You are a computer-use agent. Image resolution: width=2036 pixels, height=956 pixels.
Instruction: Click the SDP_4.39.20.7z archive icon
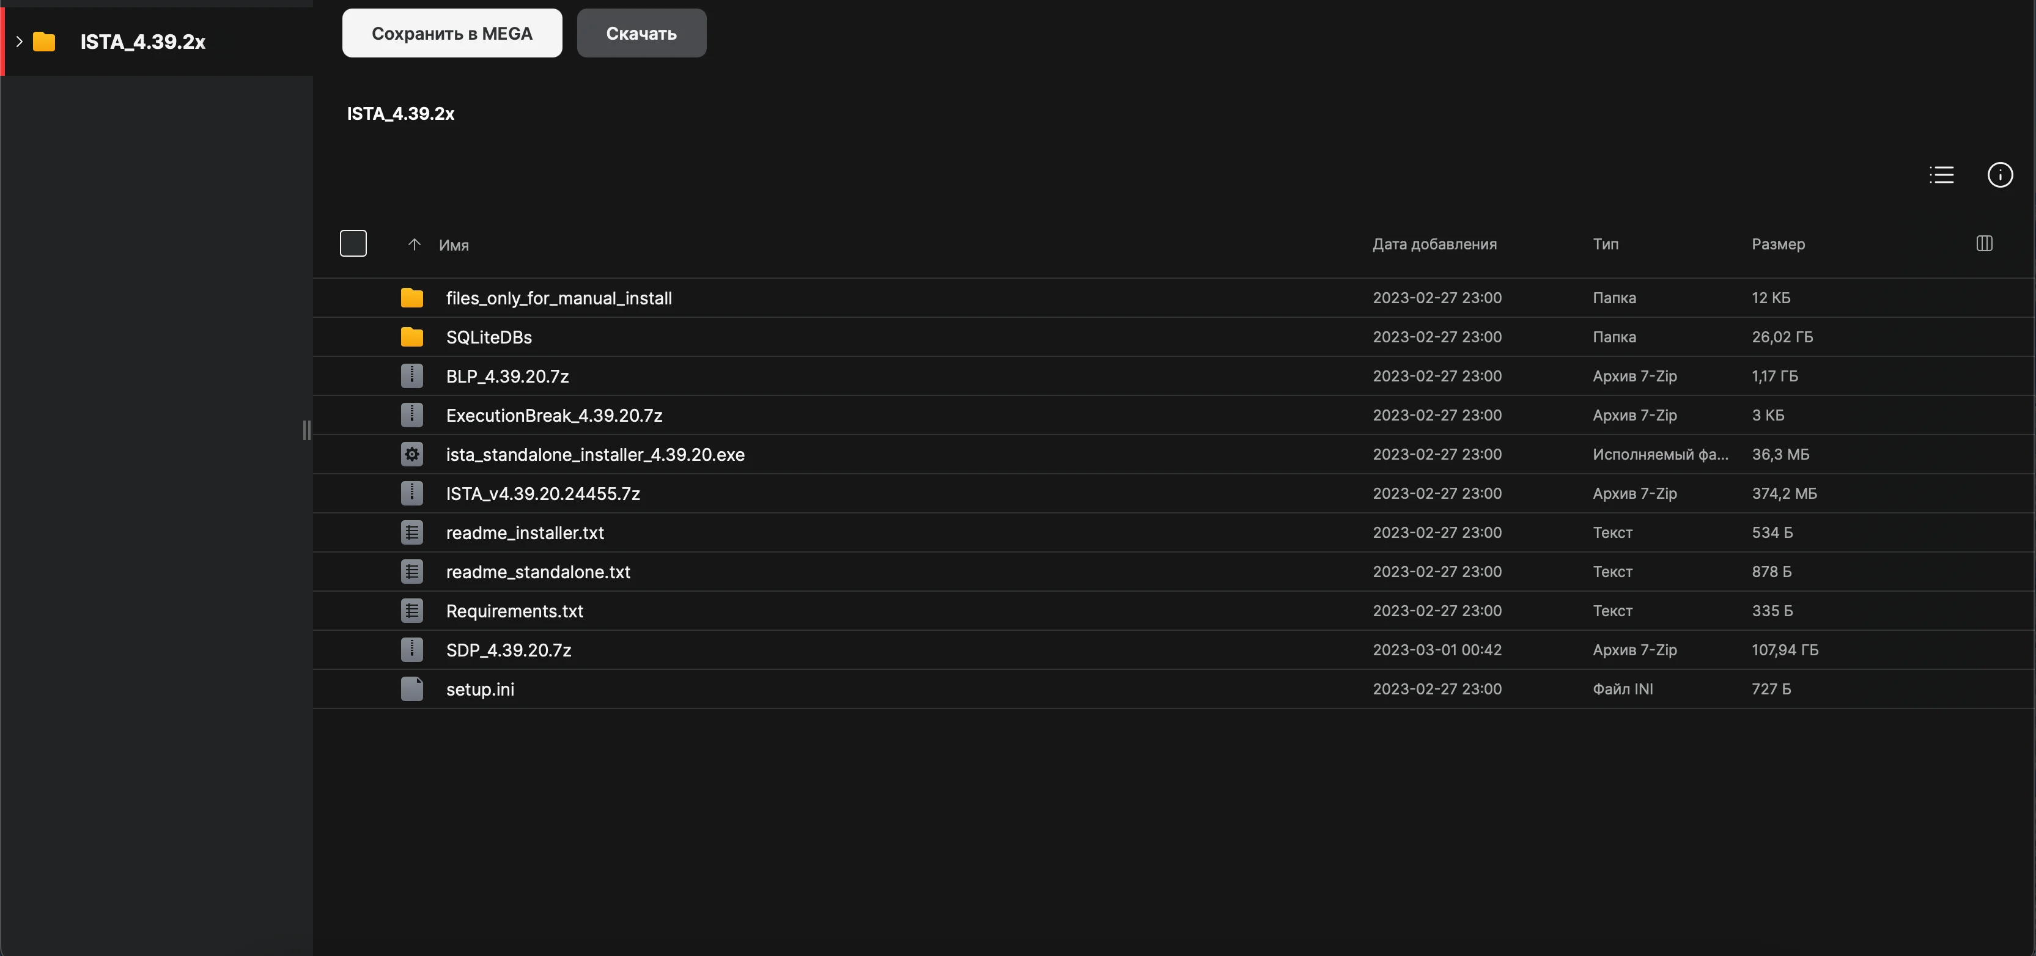click(411, 649)
